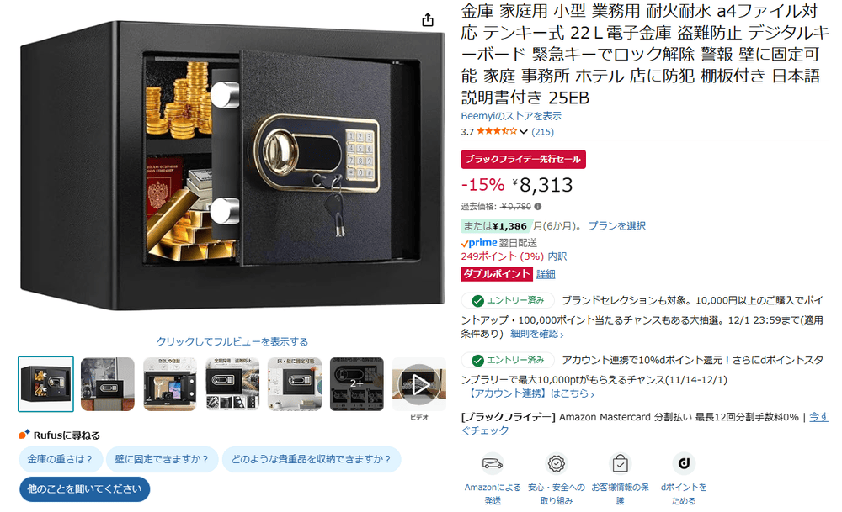Open the 細則を確認 expander link

pos(536,334)
